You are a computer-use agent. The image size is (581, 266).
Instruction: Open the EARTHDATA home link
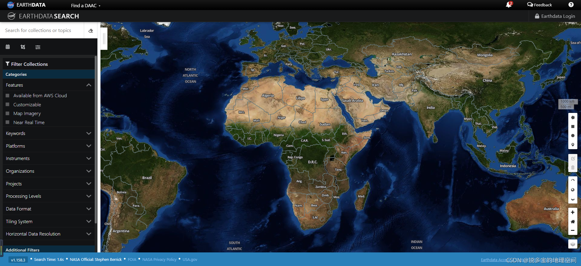coord(31,5)
